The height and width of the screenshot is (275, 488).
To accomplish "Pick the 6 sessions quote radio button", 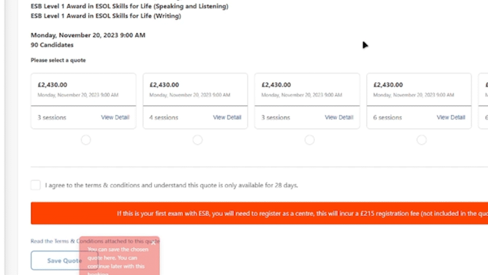I will tap(422, 140).
